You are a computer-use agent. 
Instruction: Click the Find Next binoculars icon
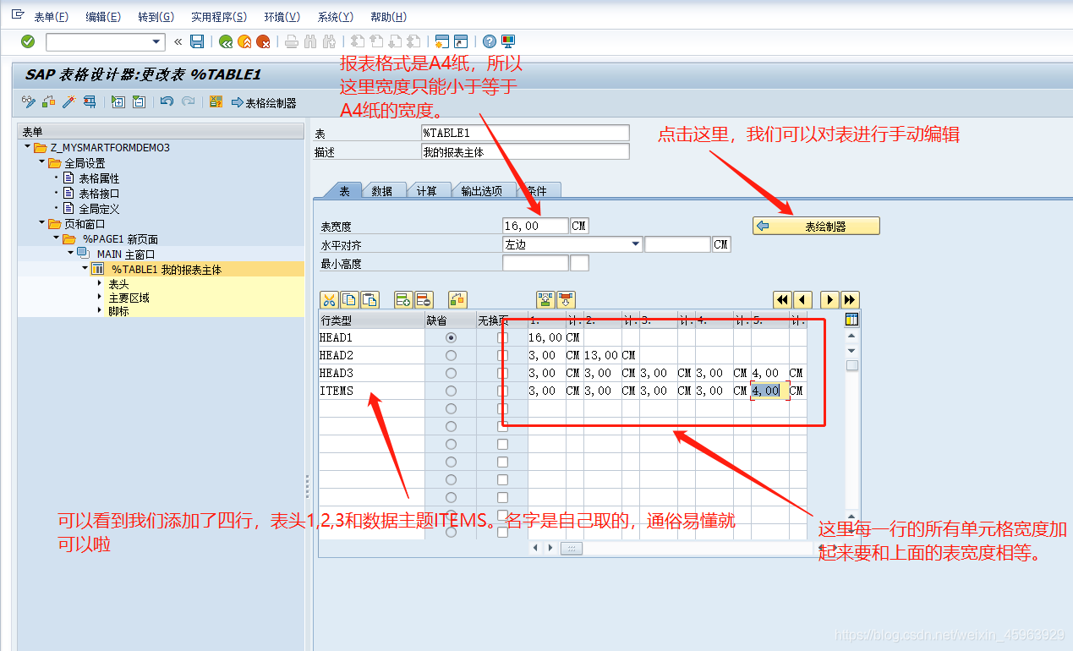[x=328, y=41]
